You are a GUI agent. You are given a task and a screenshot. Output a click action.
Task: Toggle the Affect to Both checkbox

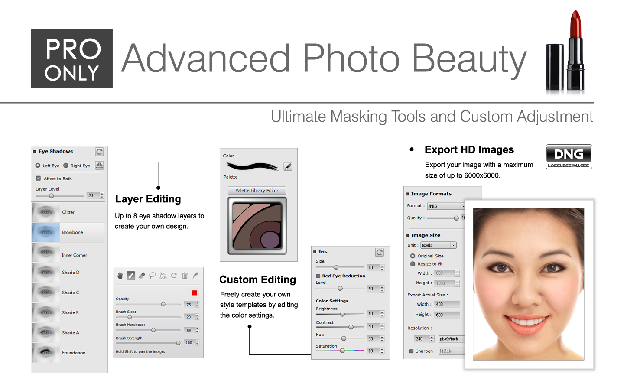click(x=38, y=178)
